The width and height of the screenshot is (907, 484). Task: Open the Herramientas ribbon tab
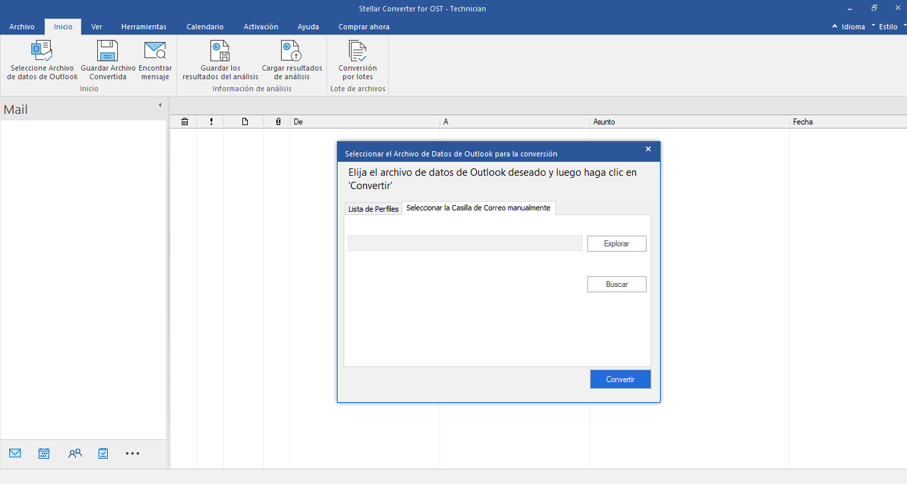[144, 27]
